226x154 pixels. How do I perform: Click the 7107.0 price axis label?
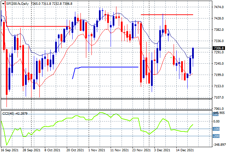[x=219, y=98]
